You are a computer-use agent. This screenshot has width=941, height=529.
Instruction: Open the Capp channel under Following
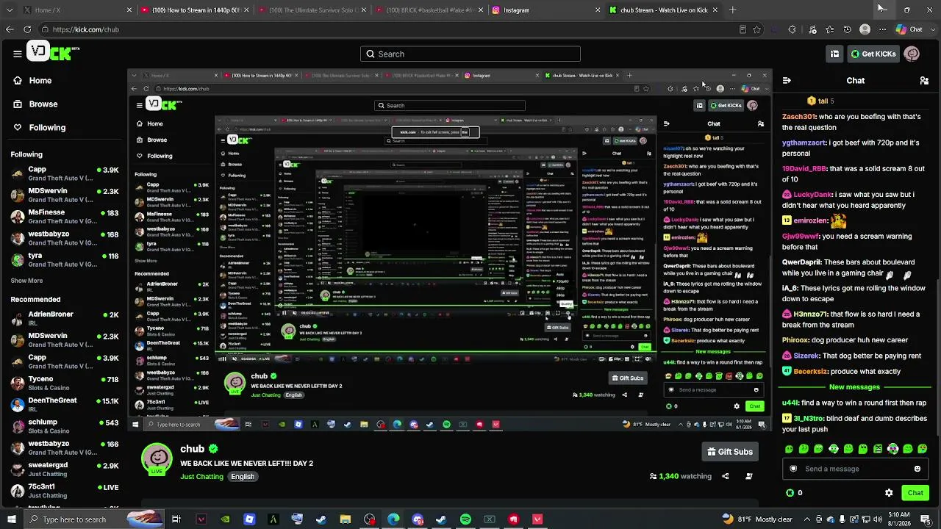pos(65,174)
